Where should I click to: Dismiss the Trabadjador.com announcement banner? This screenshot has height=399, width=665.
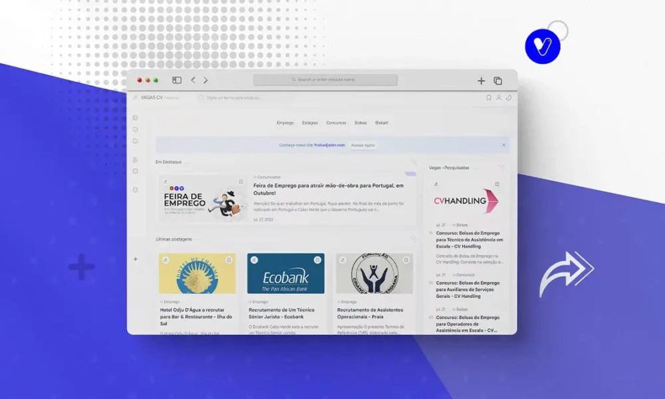click(x=503, y=144)
